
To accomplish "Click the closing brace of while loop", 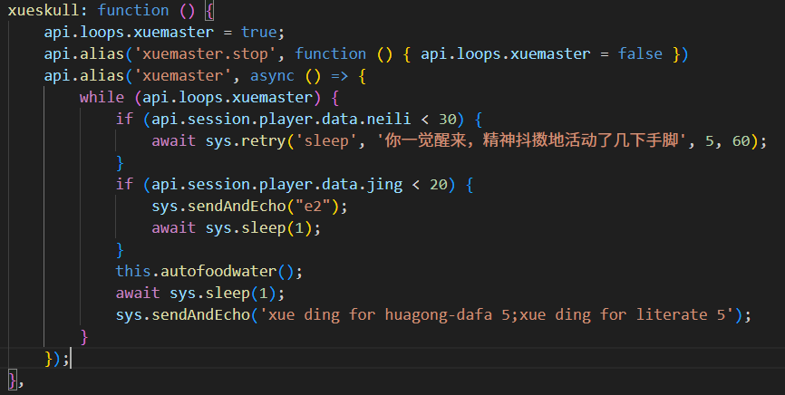I will pyautogui.click(x=84, y=337).
